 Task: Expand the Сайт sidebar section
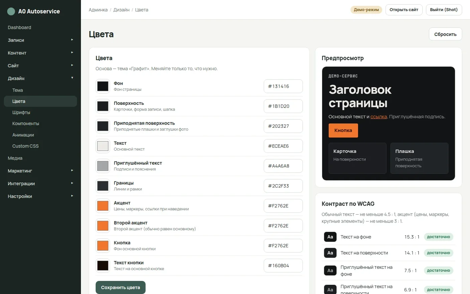tap(40, 66)
